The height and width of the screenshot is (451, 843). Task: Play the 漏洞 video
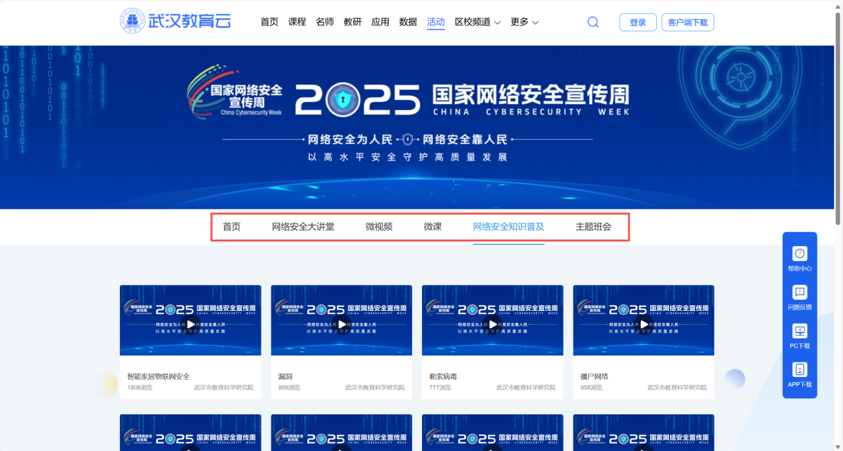pyautogui.click(x=341, y=324)
